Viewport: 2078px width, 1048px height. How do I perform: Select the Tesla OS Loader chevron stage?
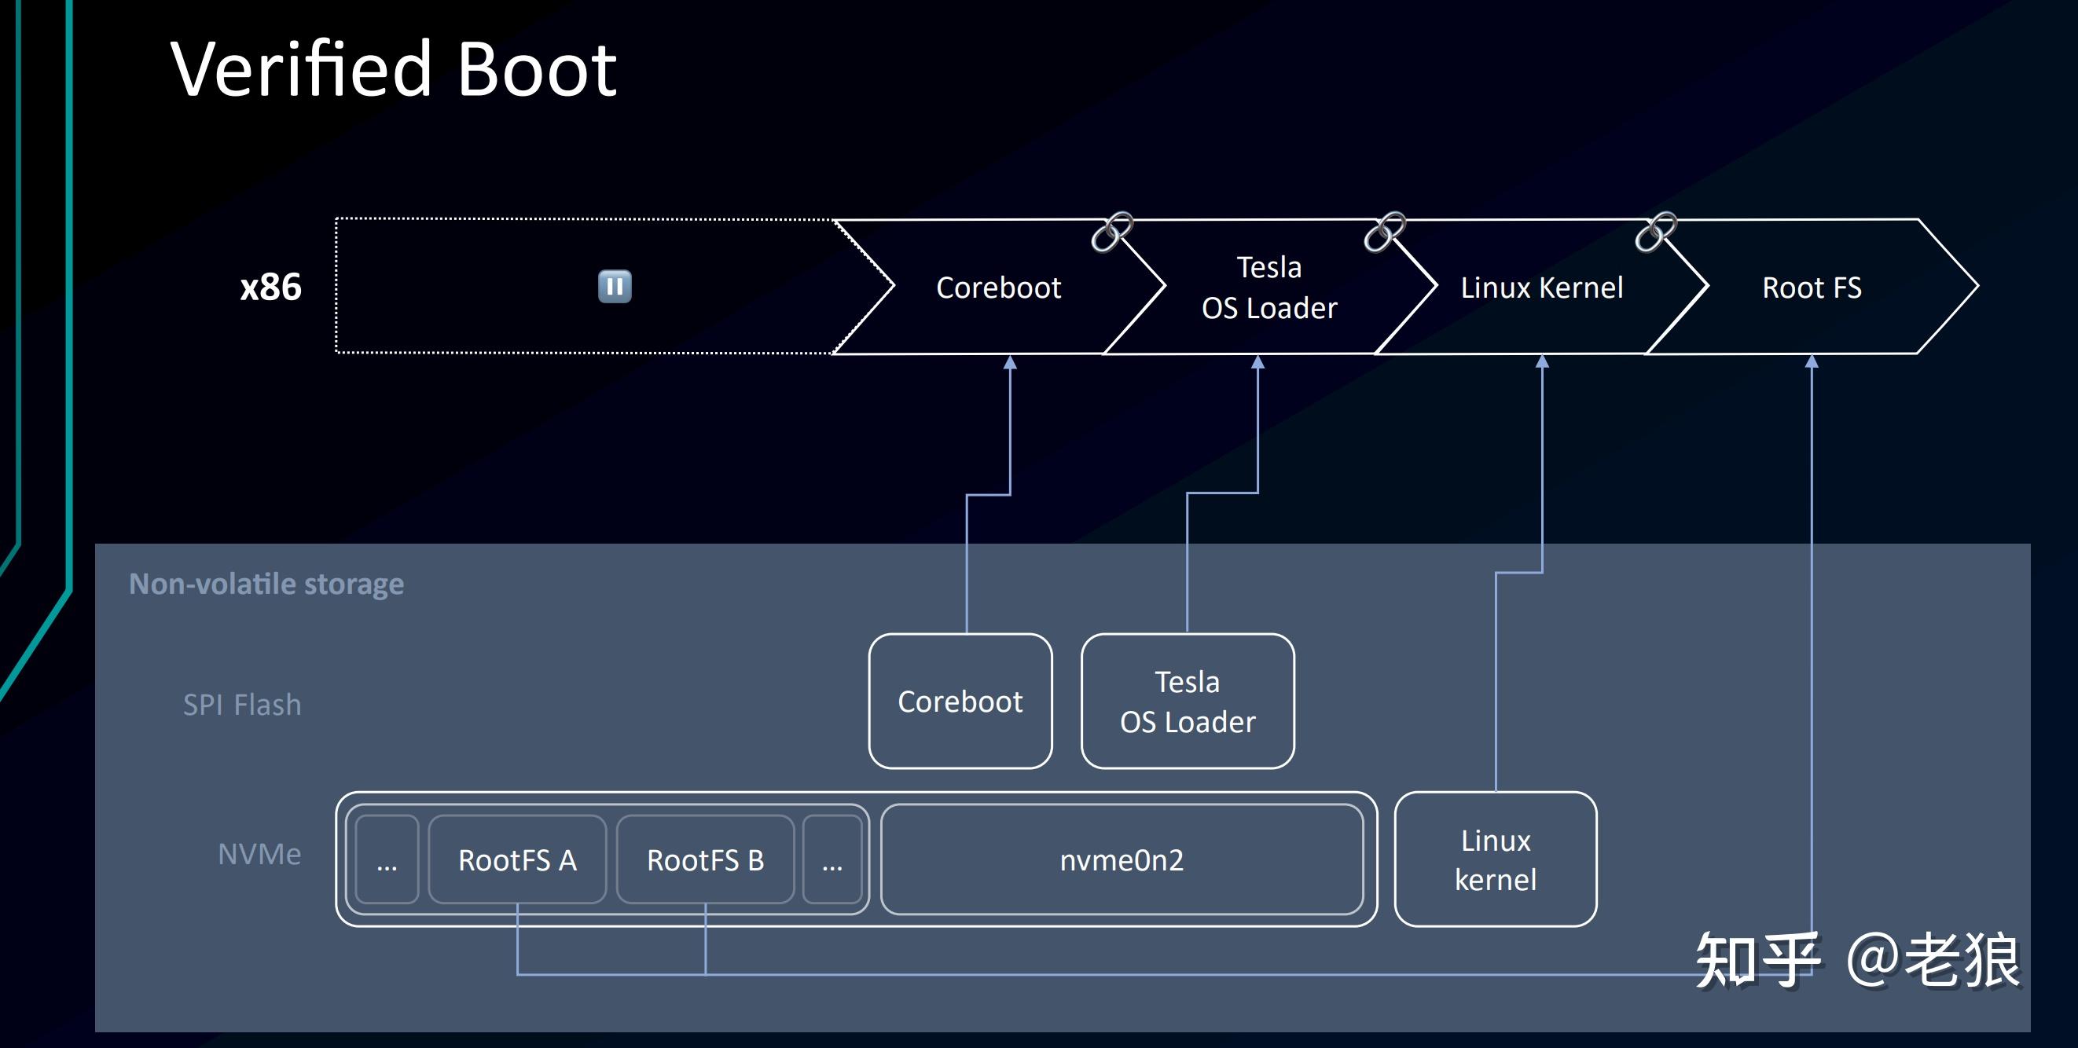[1269, 288]
